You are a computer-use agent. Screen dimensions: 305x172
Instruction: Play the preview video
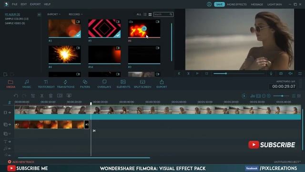tap(197, 74)
